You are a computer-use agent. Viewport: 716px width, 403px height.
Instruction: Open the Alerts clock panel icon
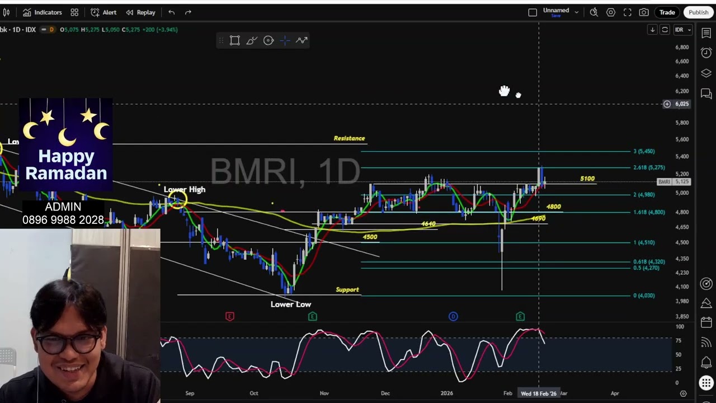706,53
